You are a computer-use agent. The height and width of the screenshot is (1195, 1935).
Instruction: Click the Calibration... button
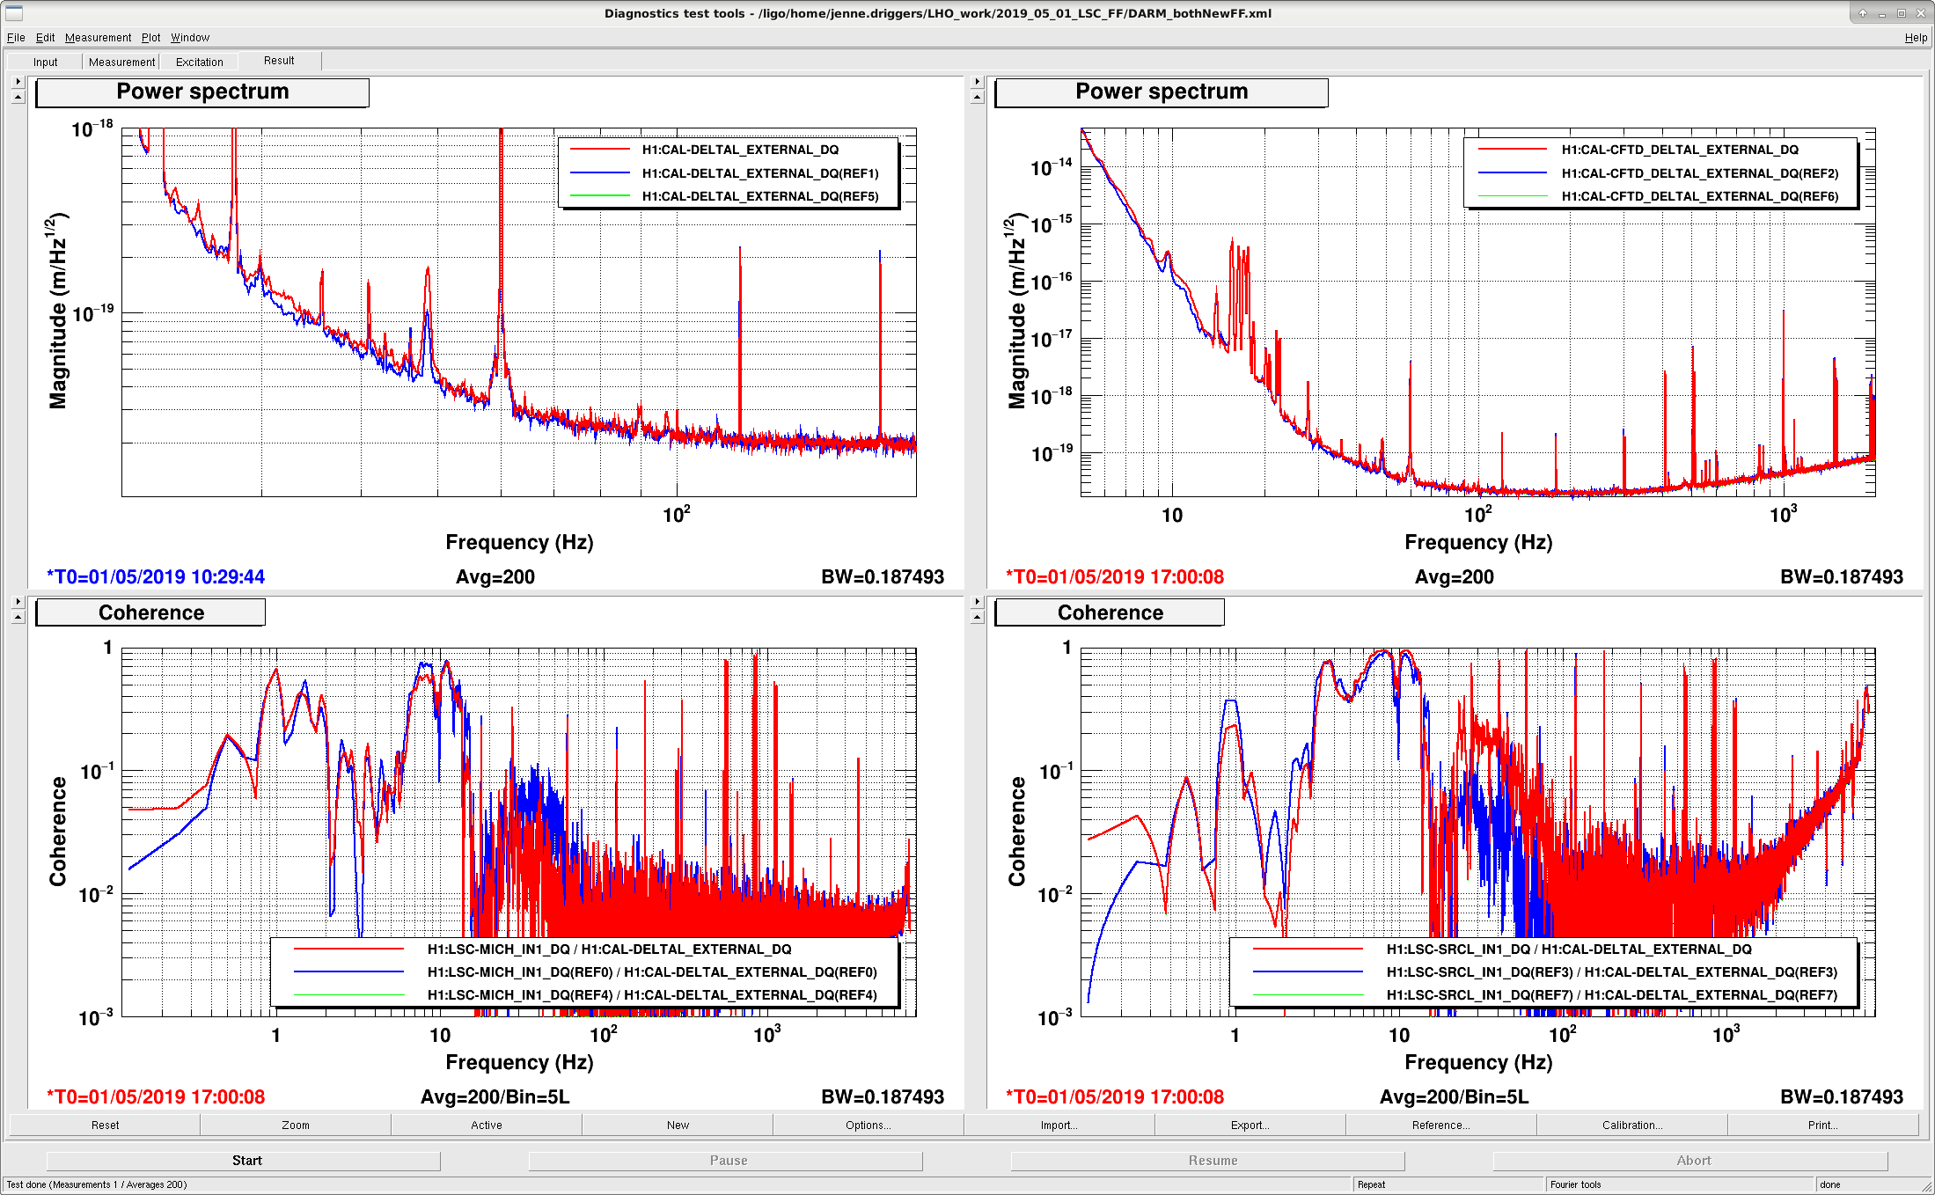click(1631, 1125)
